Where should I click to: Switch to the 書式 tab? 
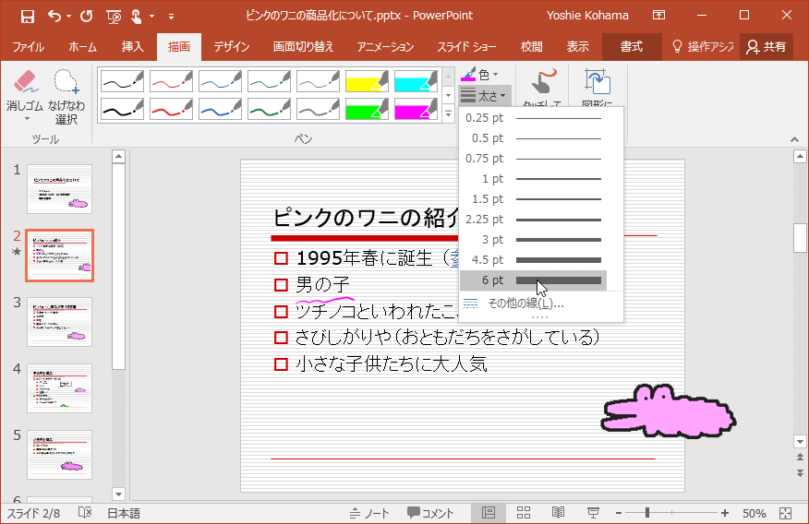tap(632, 47)
